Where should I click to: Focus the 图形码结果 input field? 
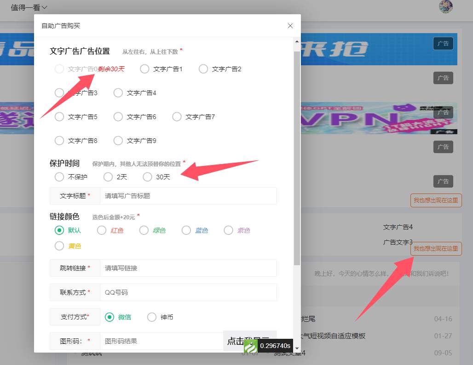pyautogui.click(x=162, y=341)
